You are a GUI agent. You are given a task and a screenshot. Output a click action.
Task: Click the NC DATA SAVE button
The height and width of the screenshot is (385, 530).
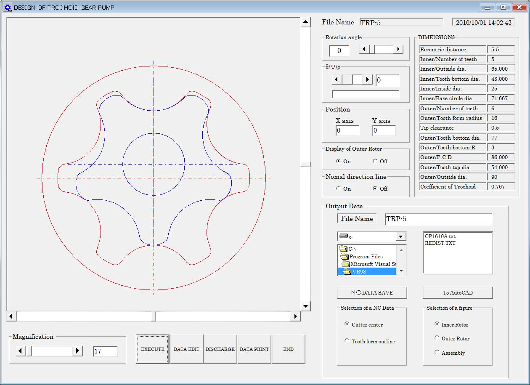tap(372, 292)
